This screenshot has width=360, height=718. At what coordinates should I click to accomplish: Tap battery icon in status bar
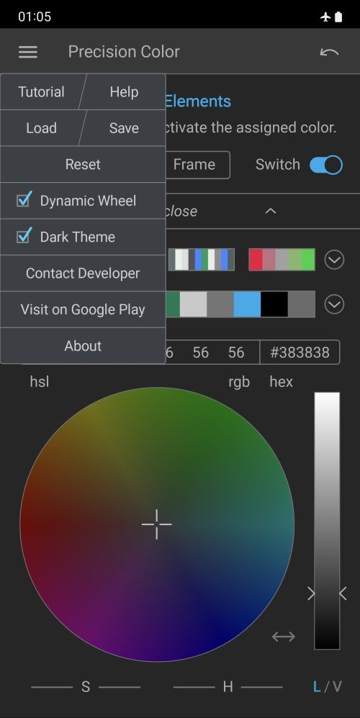tap(338, 17)
